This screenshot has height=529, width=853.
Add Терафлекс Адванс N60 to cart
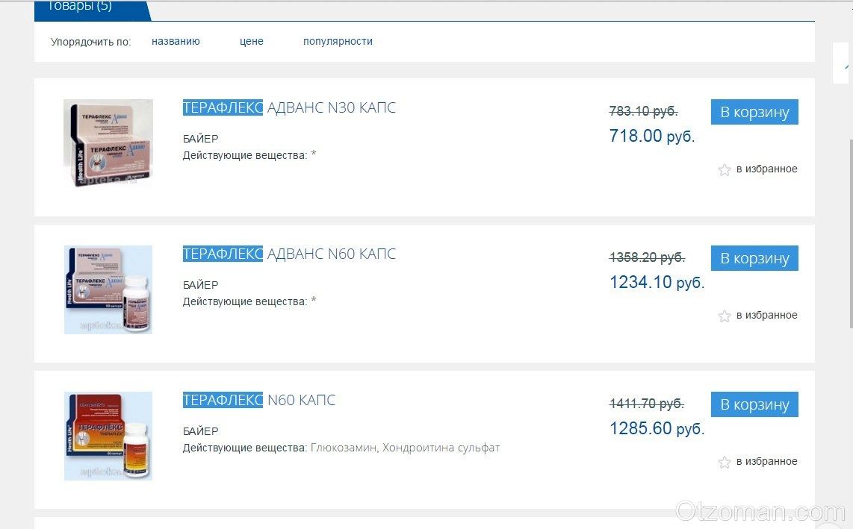point(754,258)
